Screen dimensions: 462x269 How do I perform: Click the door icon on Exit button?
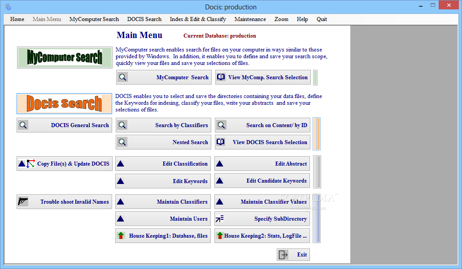283,255
